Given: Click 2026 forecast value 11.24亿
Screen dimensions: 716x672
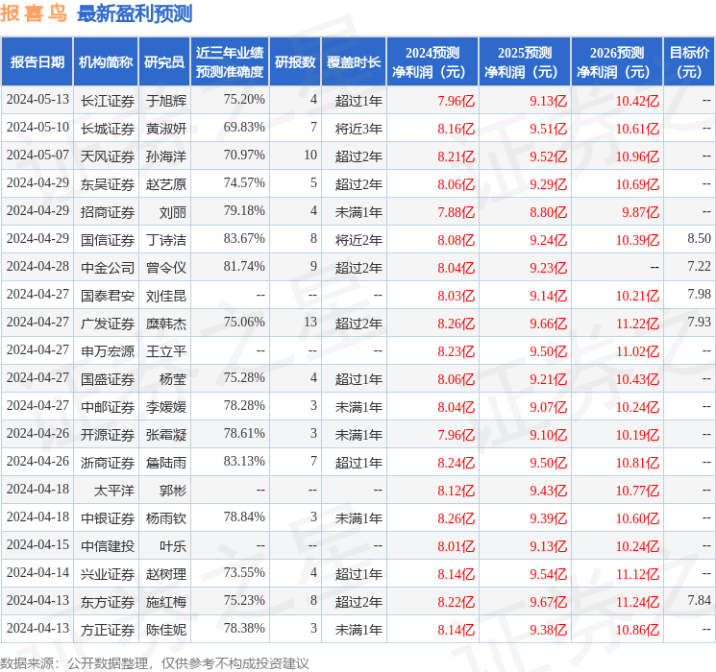Looking at the screenshot, I should point(637,602).
